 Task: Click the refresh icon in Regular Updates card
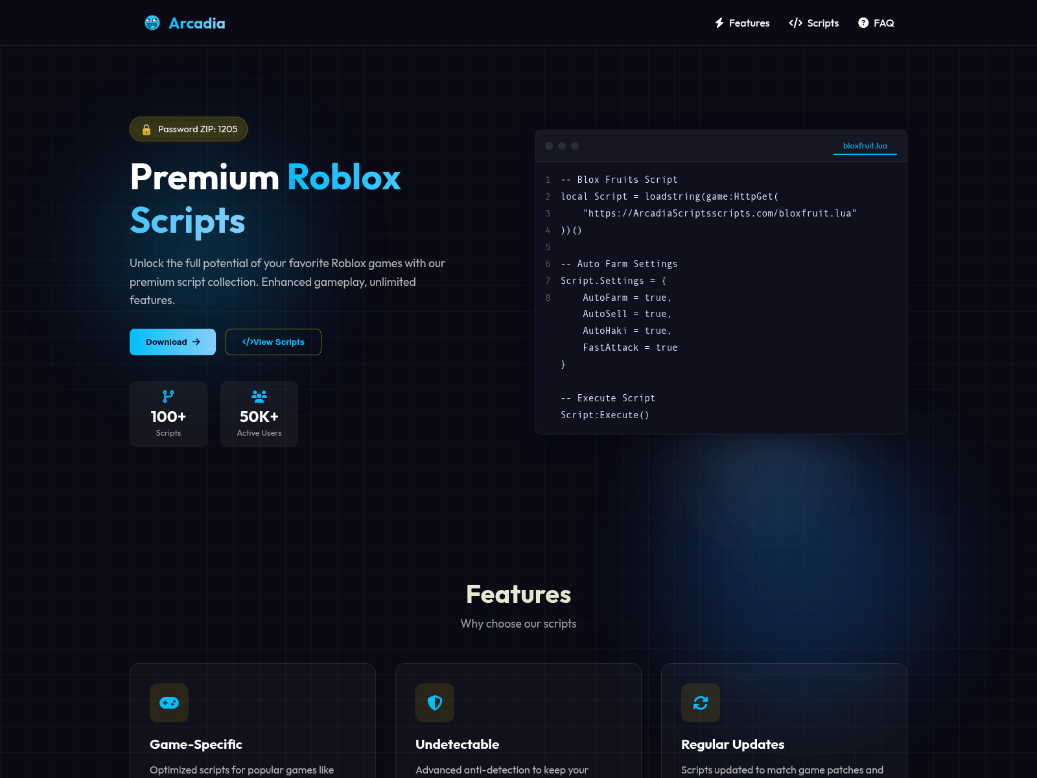pyautogui.click(x=701, y=703)
